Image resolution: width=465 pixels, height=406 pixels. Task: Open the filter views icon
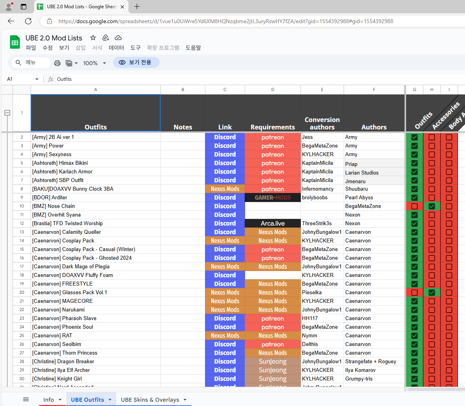click(x=69, y=63)
